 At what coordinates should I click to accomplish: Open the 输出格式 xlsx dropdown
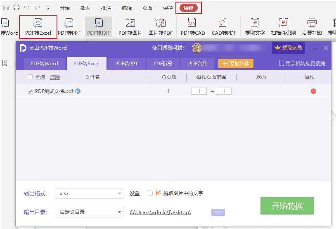tap(89, 193)
